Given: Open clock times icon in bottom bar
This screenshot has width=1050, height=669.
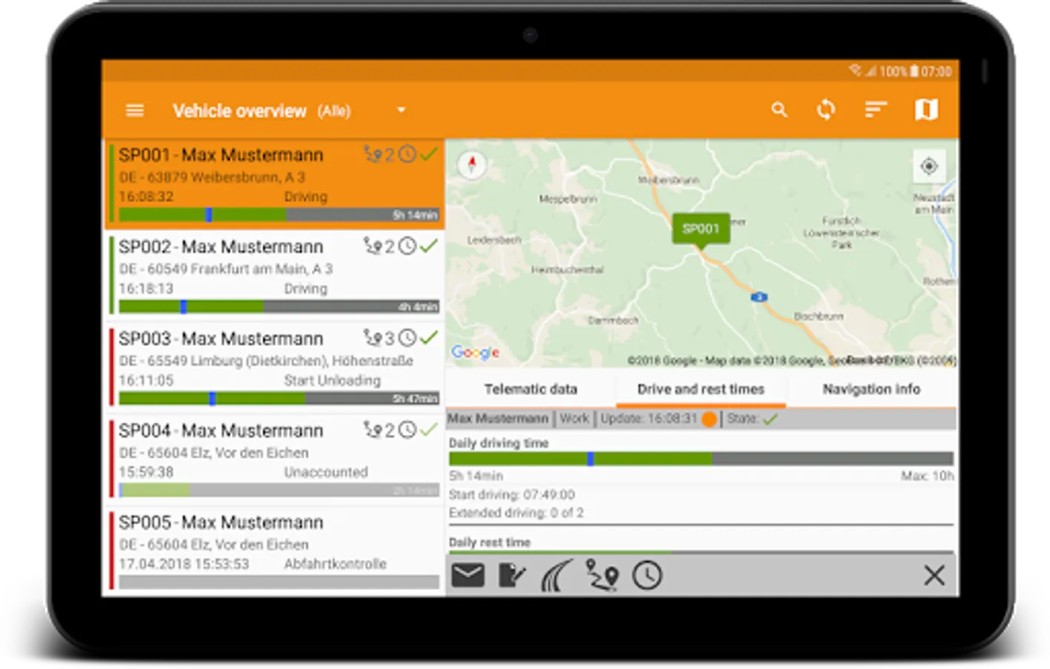Looking at the screenshot, I should (647, 575).
